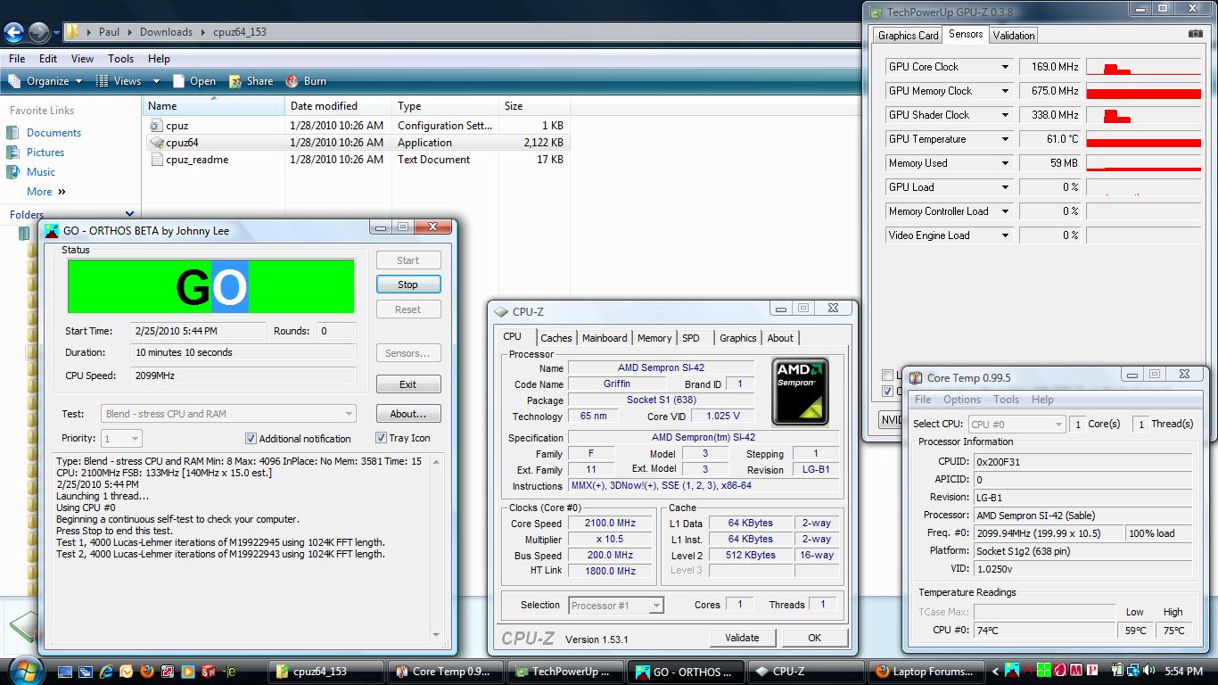Image resolution: width=1218 pixels, height=685 pixels.
Task: Open Memory Used sensor dropdown
Action: coord(1005,163)
